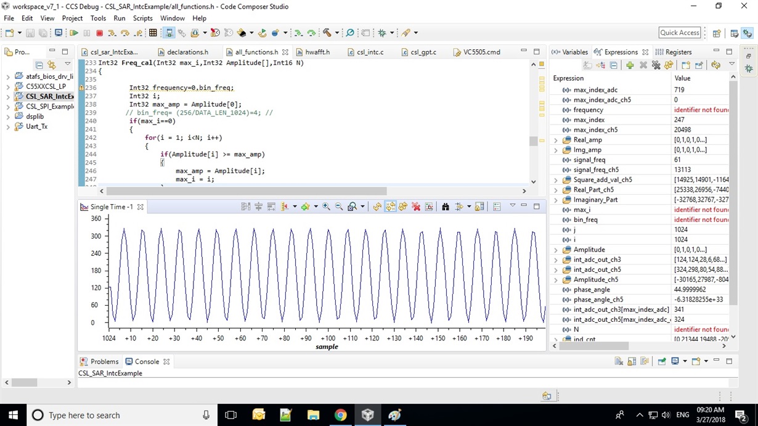Switch to the Registers view tab
The width and height of the screenshot is (758, 426).
pyautogui.click(x=678, y=52)
